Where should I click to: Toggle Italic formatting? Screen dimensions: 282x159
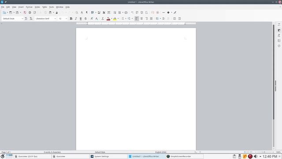coord(76,19)
